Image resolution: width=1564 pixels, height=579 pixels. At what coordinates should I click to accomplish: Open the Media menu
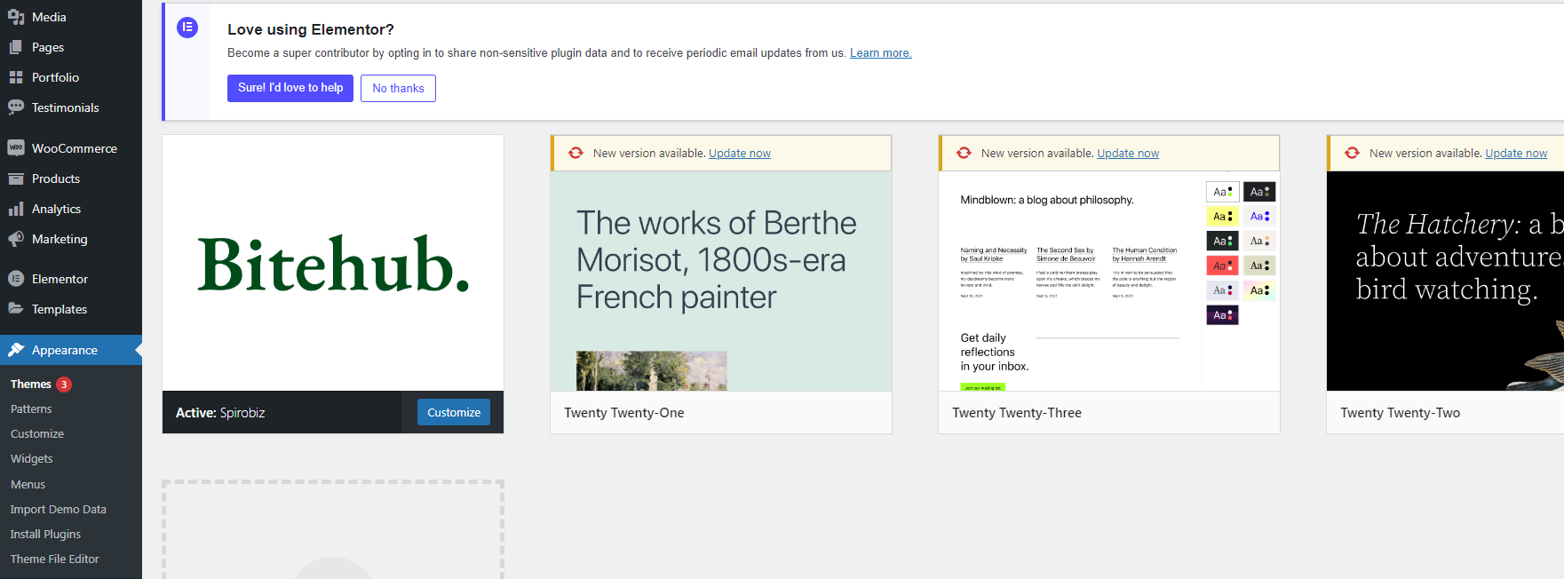[x=71, y=17]
